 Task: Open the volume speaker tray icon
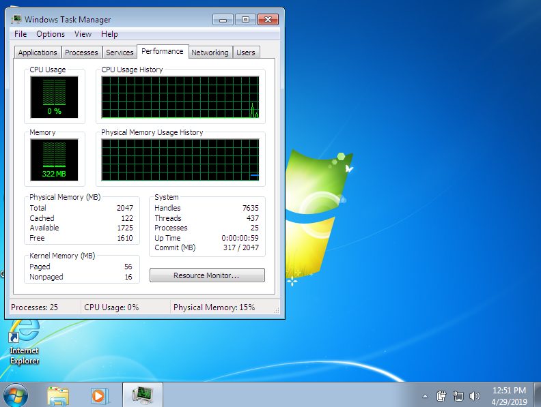tap(475, 396)
